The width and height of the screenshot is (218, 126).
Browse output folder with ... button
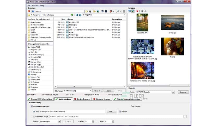click(173, 92)
